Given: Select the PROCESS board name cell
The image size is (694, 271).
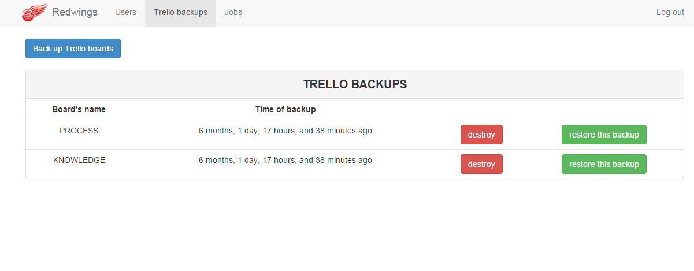Looking at the screenshot, I should pyautogui.click(x=79, y=131).
